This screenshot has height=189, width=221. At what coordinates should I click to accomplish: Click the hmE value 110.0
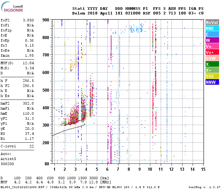pyautogui.click(x=28, y=113)
